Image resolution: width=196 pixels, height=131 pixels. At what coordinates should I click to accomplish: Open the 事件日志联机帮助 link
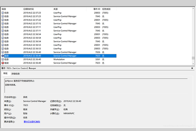(x=32, y=122)
